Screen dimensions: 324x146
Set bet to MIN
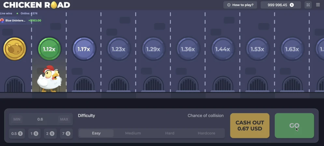click(x=17, y=119)
